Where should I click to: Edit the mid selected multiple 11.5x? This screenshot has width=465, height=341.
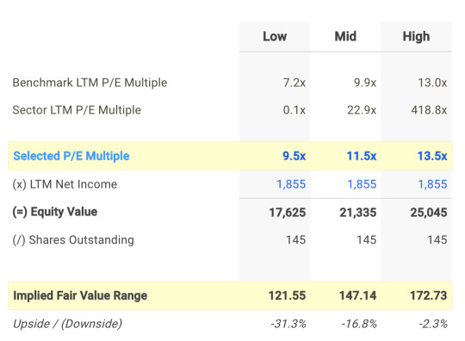tap(362, 156)
